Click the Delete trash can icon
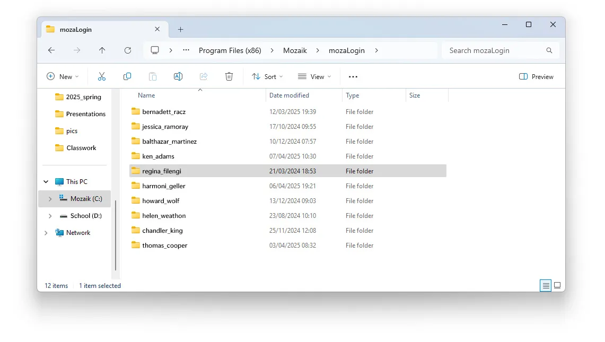The width and height of the screenshot is (605, 342). tap(229, 76)
